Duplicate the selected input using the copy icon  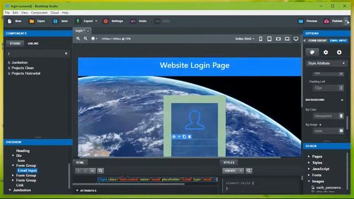tap(184, 137)
